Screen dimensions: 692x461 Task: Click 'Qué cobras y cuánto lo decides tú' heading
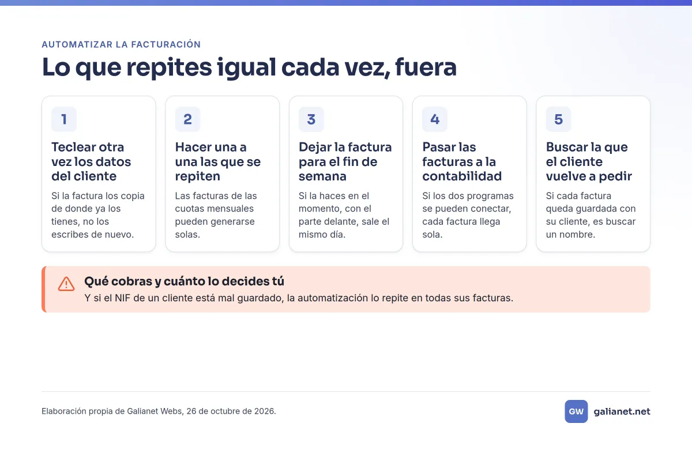(185, 281)
